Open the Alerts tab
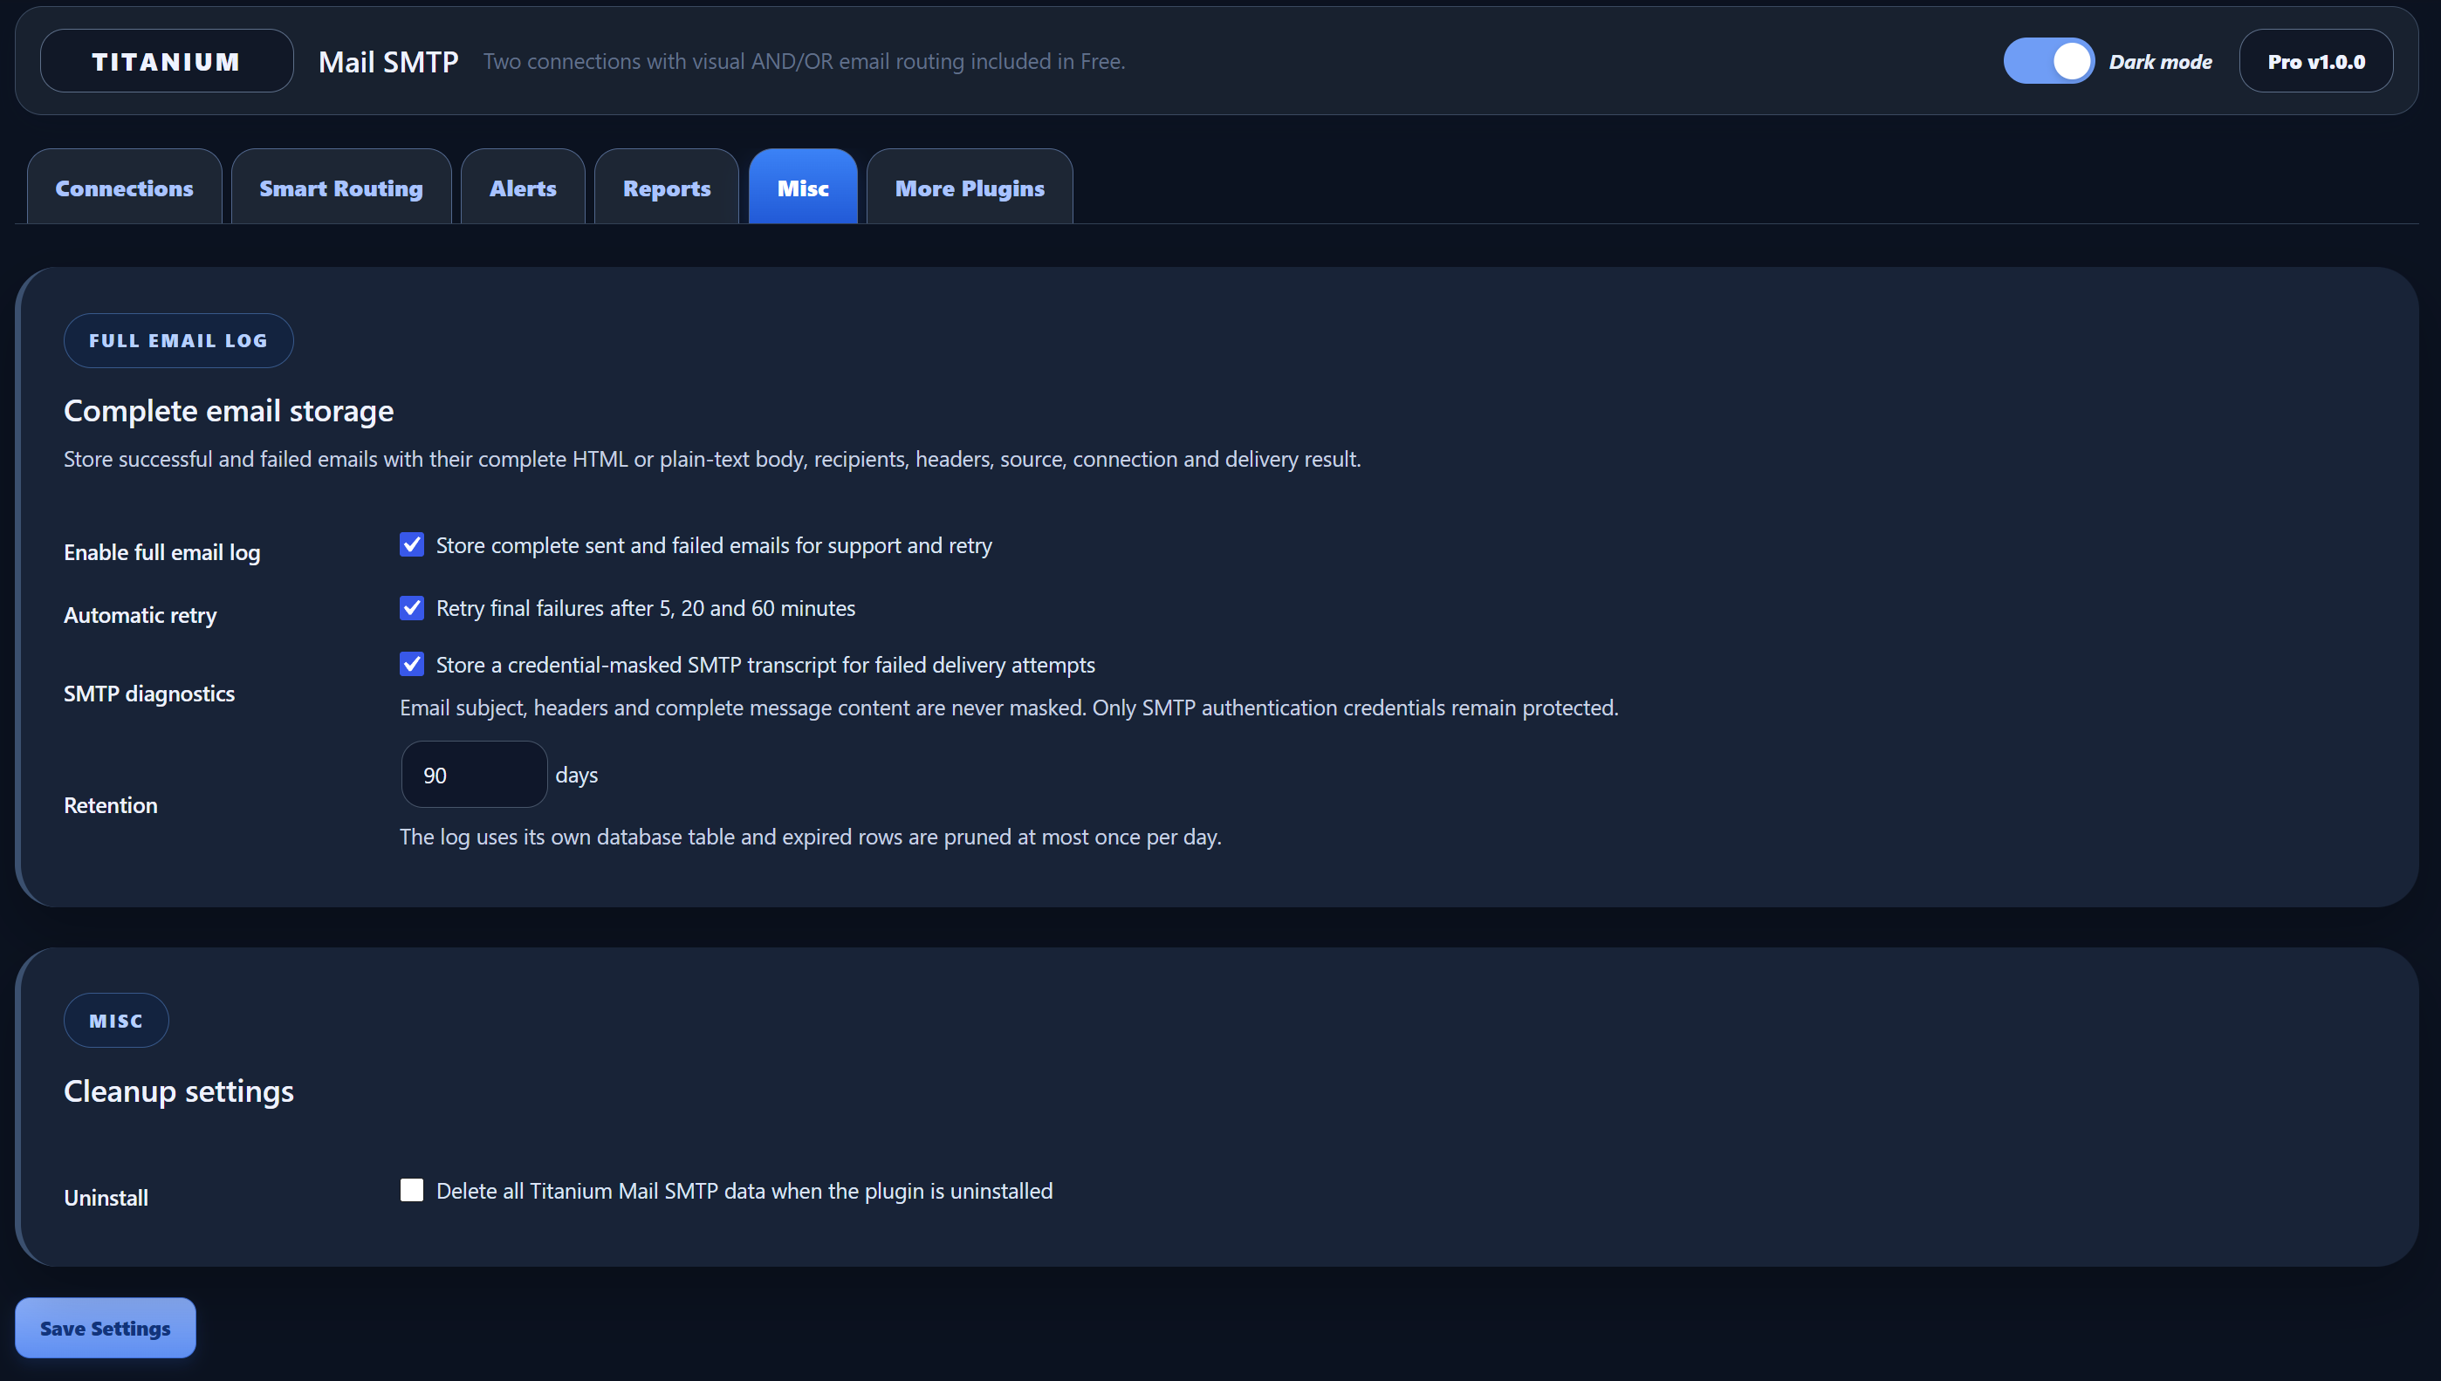The width and height of the screenshot is (2441, 1381). (x=523, y=187)
